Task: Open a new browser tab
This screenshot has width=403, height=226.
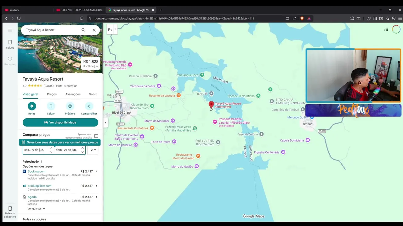Action: (x=161, y=10)
